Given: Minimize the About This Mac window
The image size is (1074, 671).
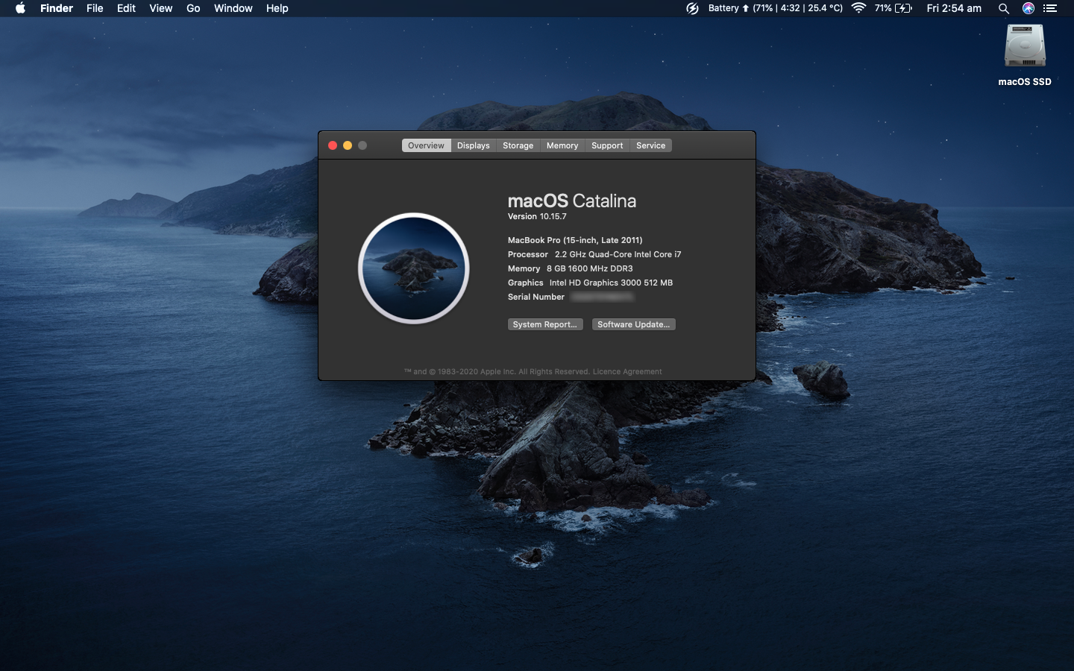Looking at the screenshot, I should click(348, 145).
